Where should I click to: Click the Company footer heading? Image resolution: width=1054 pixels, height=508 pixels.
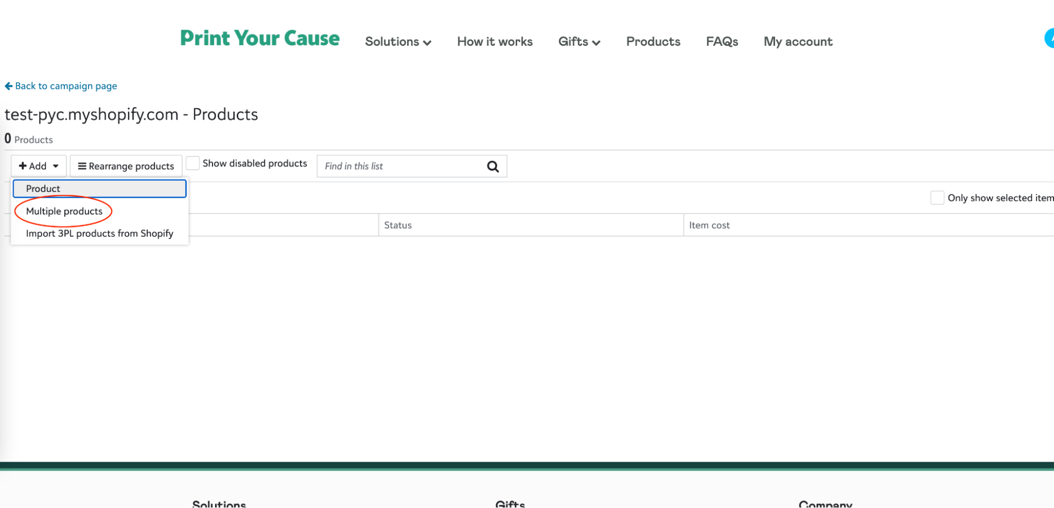tap(825, 504)
